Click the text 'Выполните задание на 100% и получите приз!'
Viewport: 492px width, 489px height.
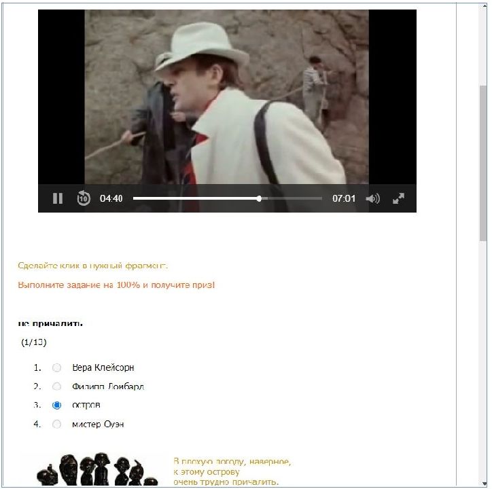click(116, 285)
